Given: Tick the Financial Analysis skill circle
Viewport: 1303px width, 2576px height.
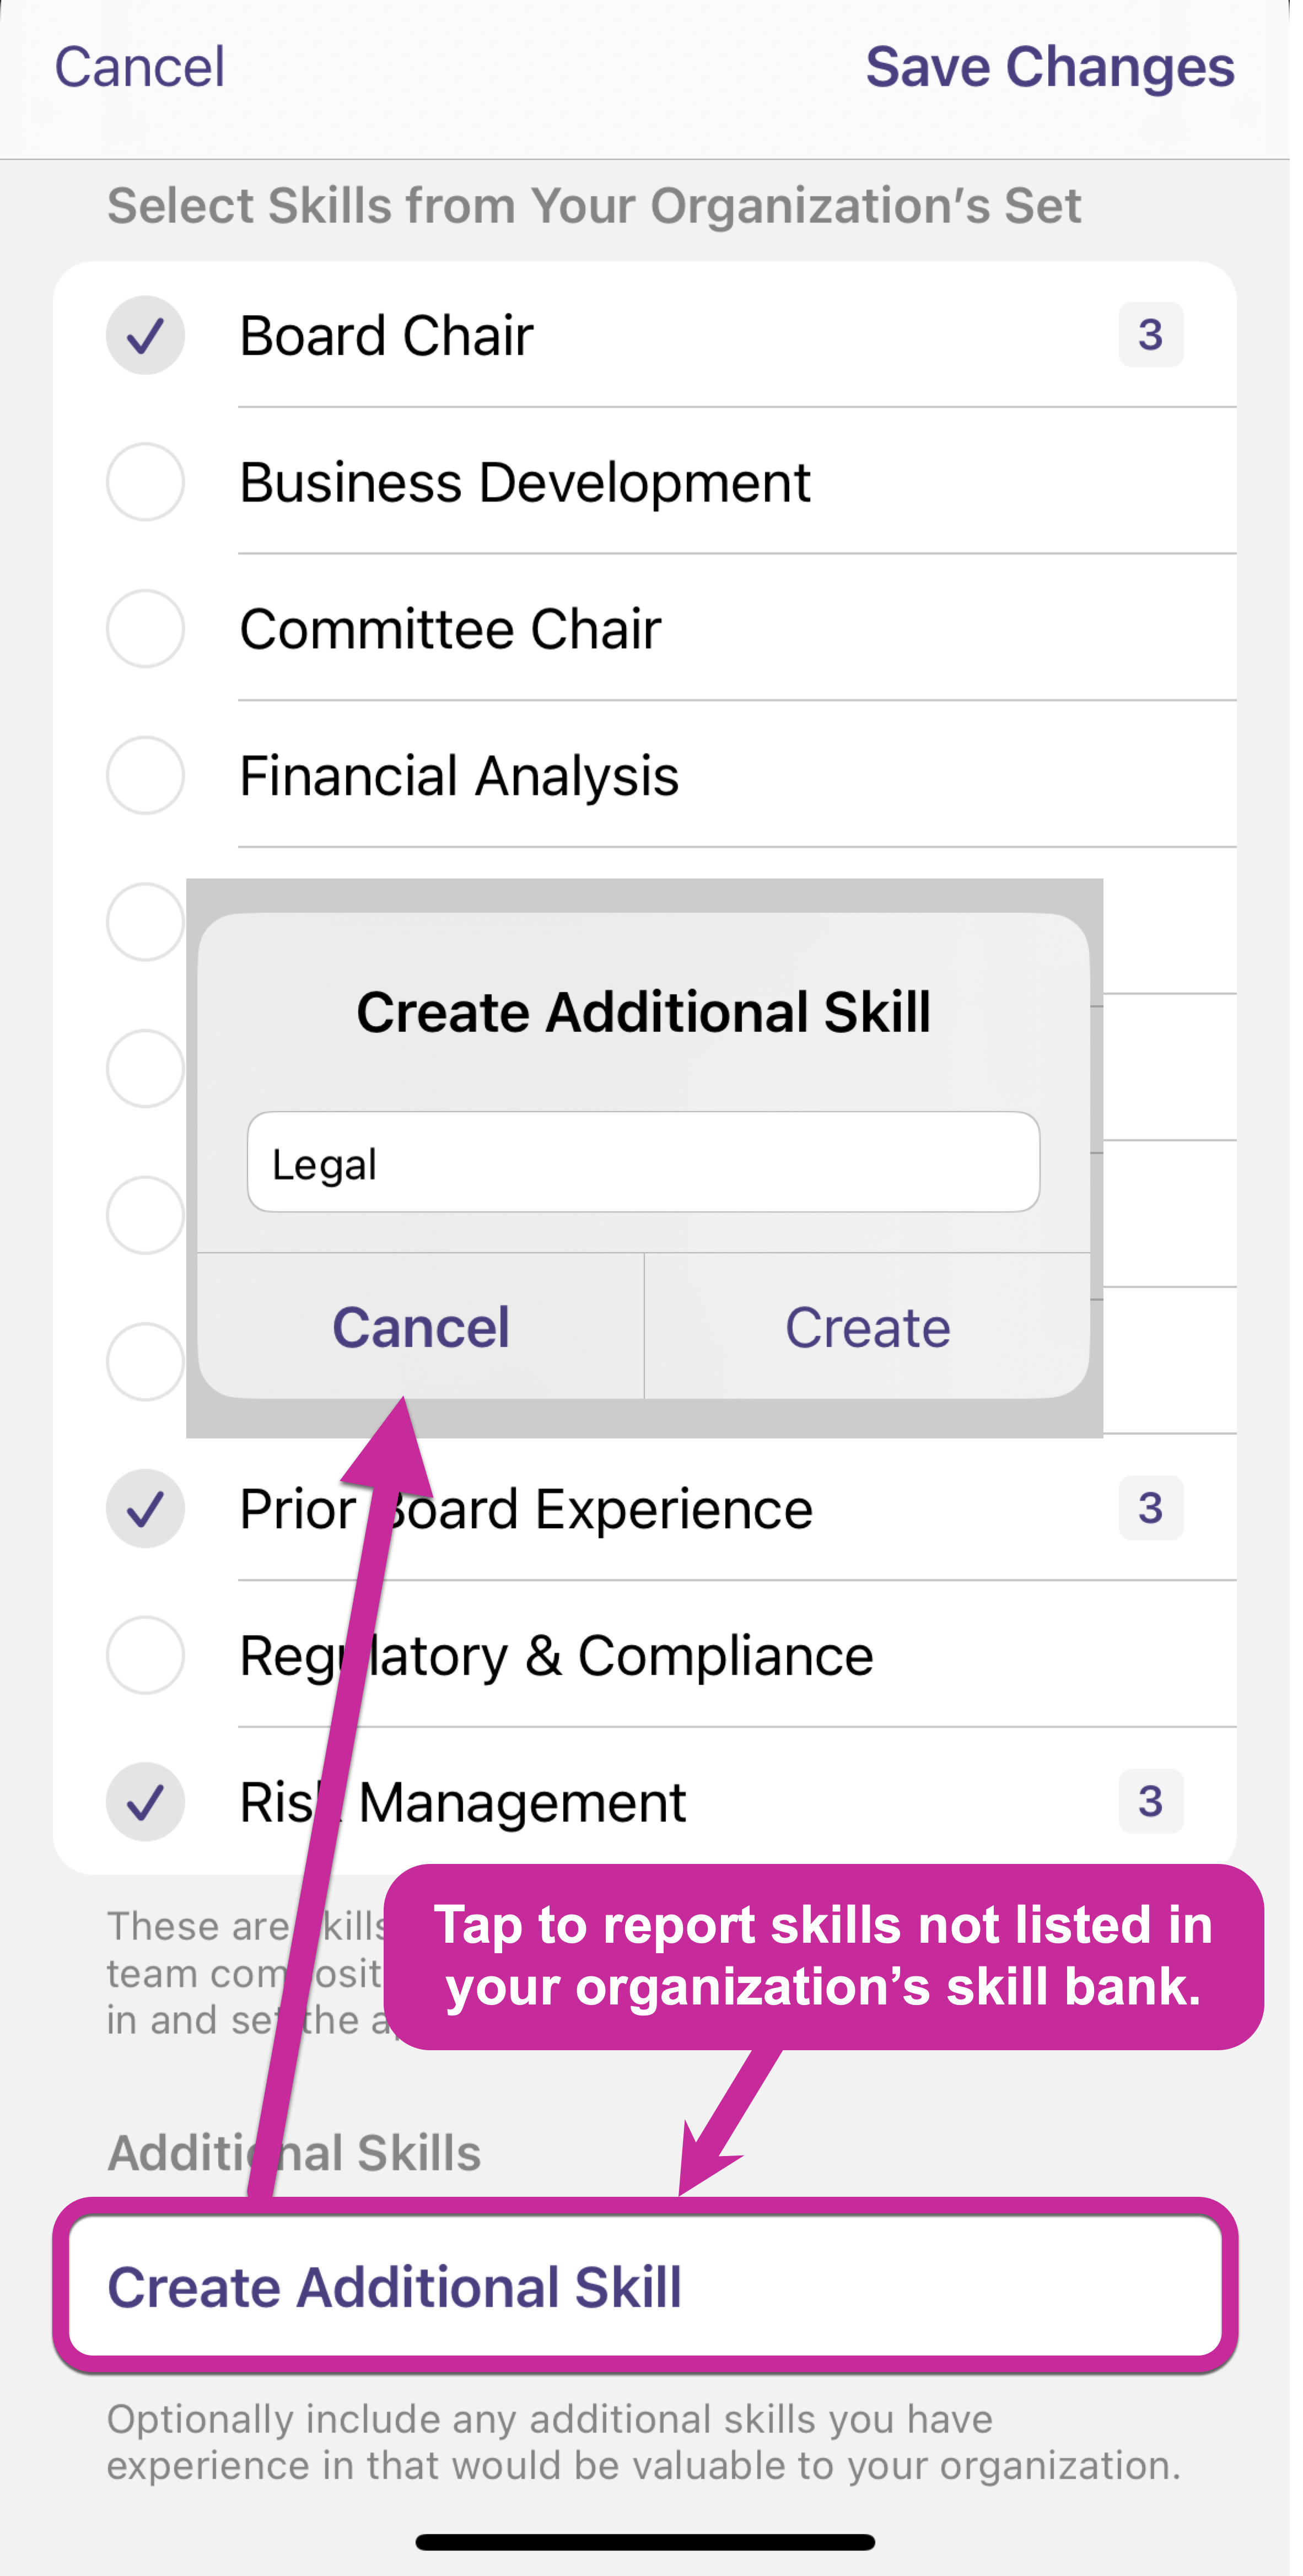Looking at the screenshot, I should coord(145,776).
